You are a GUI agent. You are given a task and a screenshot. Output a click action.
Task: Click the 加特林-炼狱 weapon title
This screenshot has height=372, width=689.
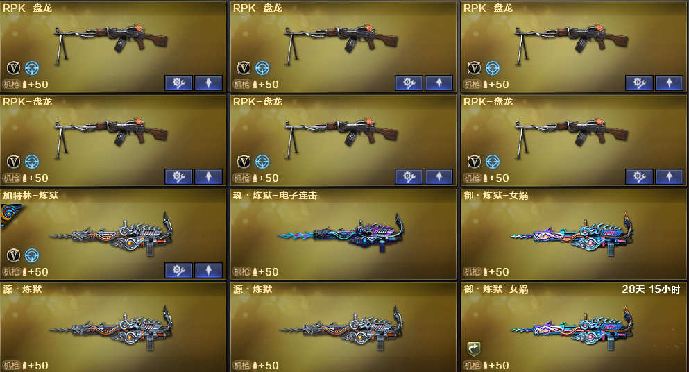[31, 195]
